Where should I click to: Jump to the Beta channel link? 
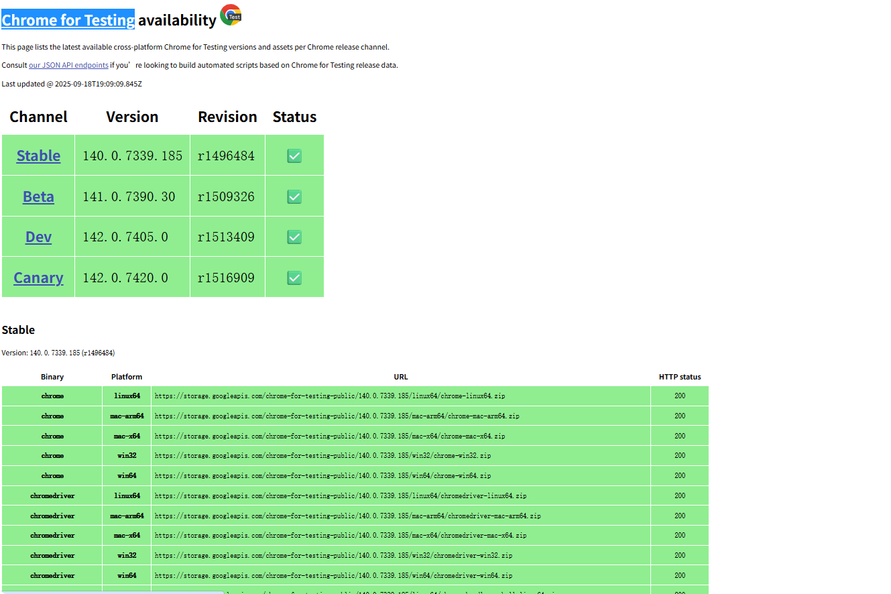coord(38,196)
